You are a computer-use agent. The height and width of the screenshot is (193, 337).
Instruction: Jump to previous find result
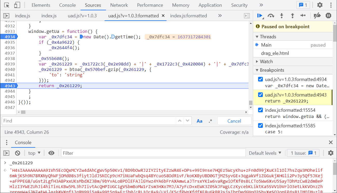[180, 121]
